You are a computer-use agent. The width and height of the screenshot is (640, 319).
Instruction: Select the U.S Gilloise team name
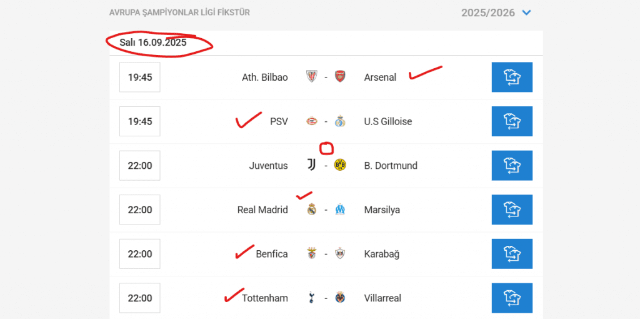point(387,121)
